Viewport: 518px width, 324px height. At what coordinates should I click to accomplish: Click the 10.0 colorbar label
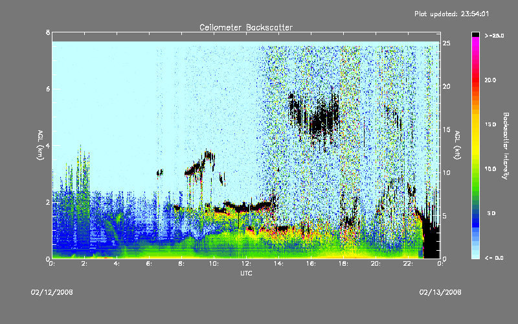[490, 168]
